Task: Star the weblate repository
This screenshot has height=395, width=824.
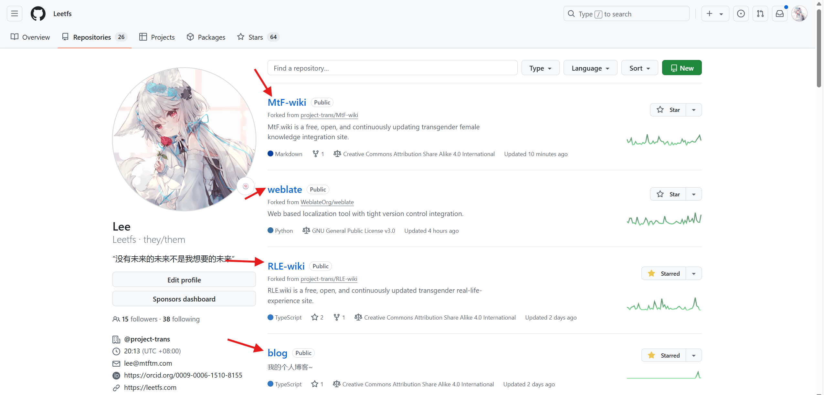Action: pos(668,194)
